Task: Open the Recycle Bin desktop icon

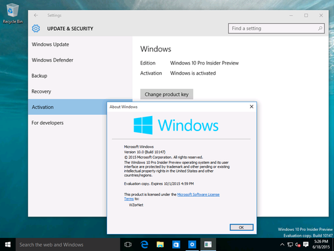Action: tap(13, 14)
